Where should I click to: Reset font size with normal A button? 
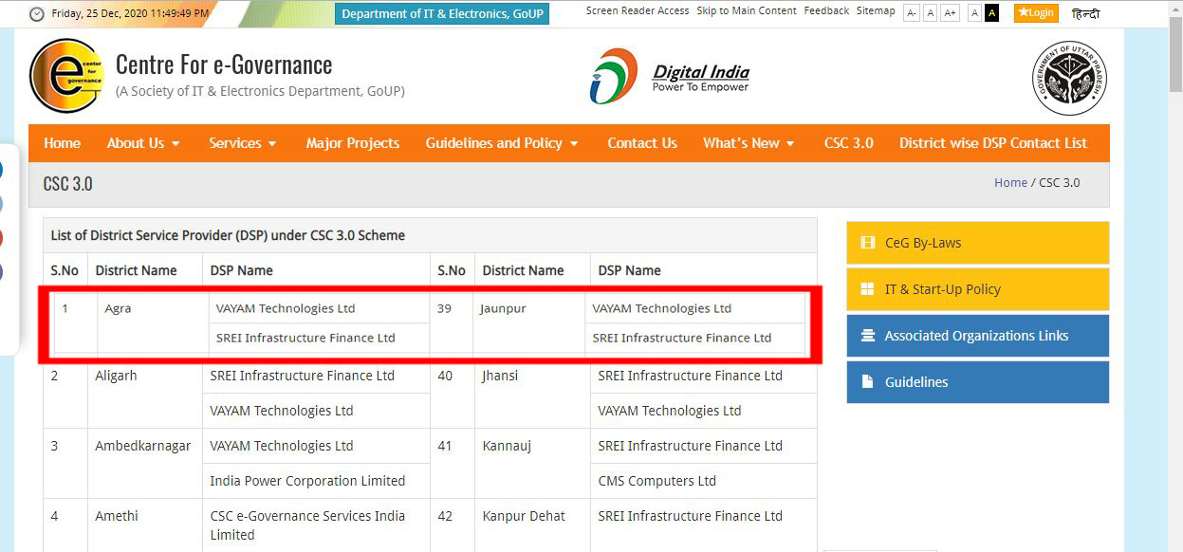click(x=930, y=12)
